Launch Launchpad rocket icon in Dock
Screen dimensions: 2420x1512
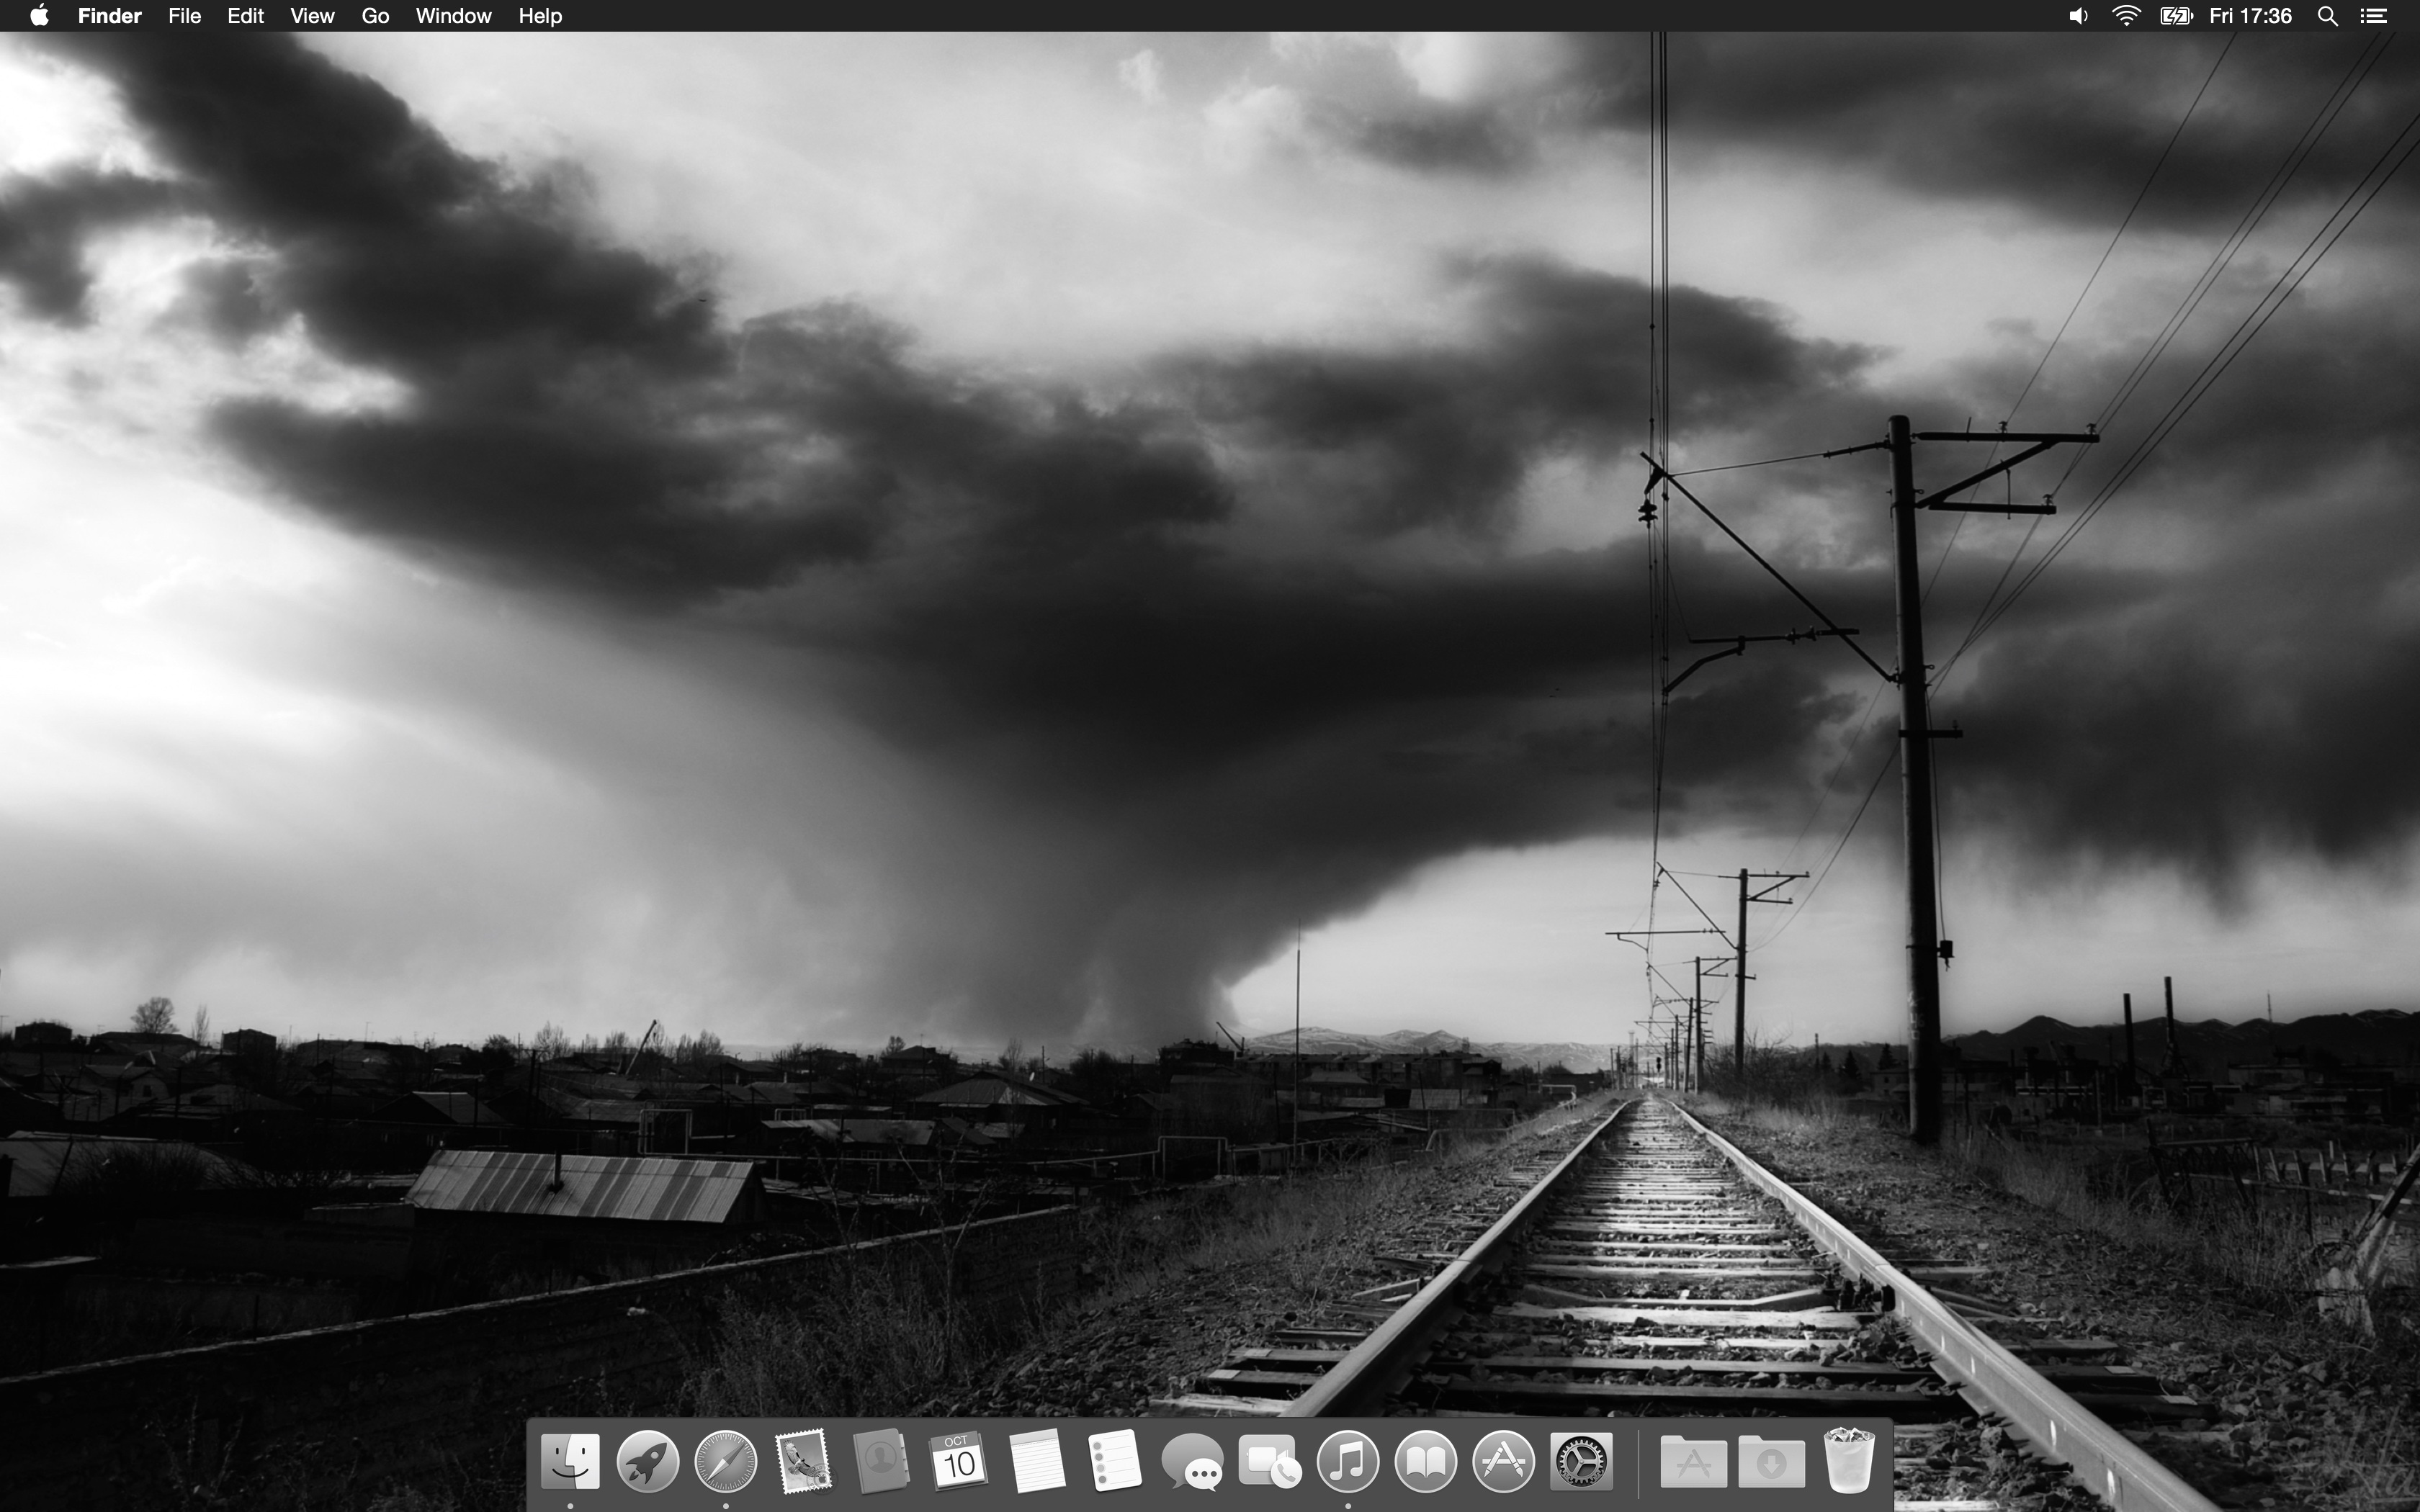[648, 1462]
